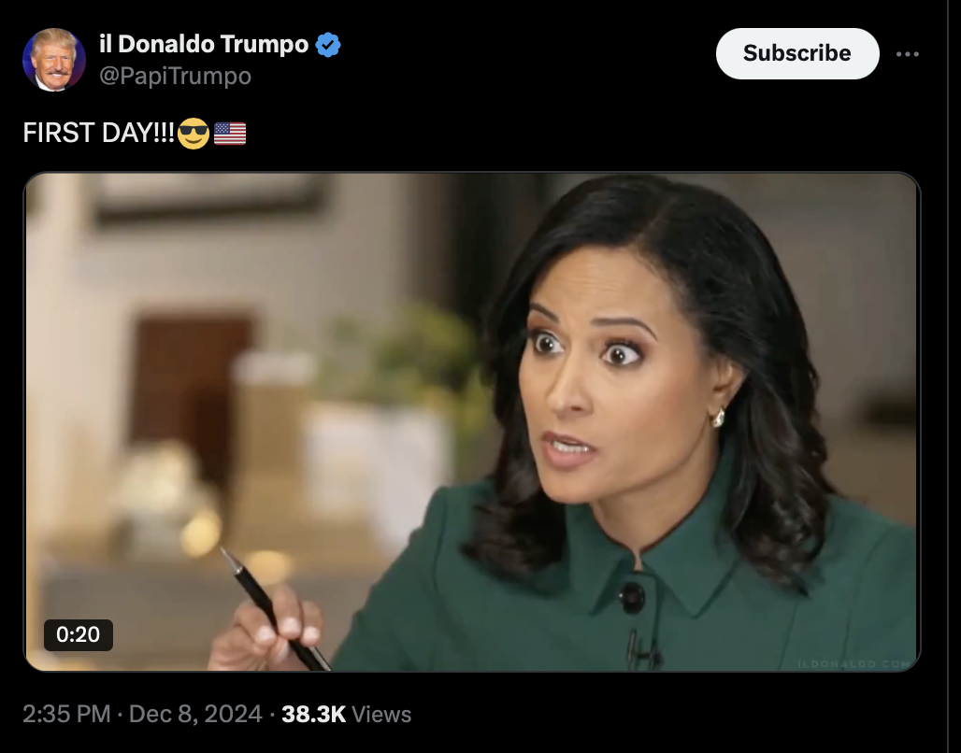Click the Subscribe button
Screen dimensions: 961x753
tap(797, 53)
